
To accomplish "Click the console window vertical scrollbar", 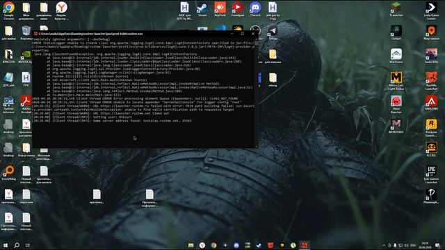I will coord(257,92).
